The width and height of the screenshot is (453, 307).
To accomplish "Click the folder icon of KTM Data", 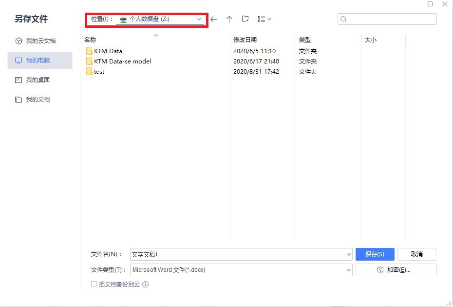I will (89, 51).
